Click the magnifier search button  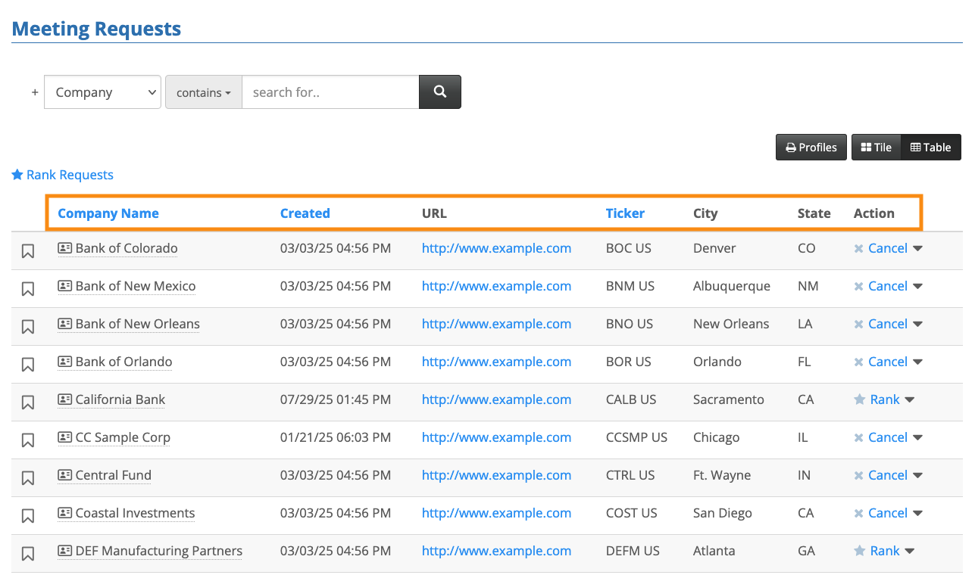[439, 92]
